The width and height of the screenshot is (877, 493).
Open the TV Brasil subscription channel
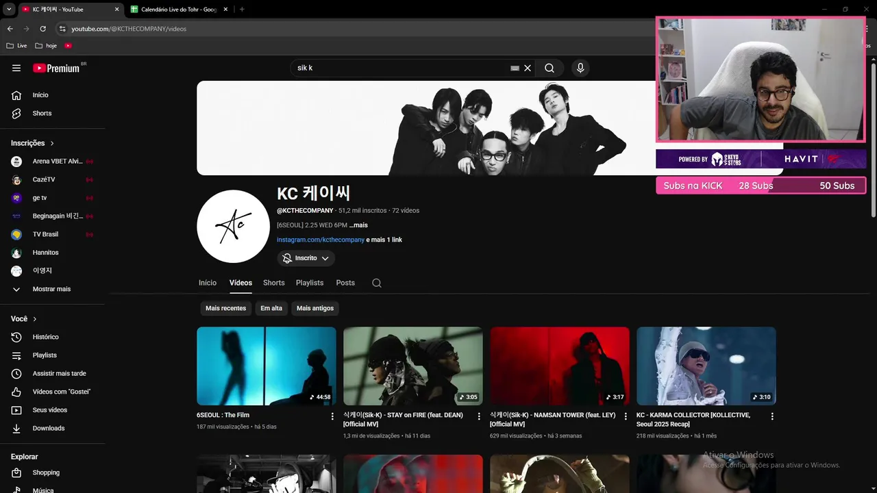pyautogui.click(x=53, y=234)
